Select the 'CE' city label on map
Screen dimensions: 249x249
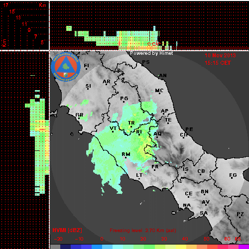tap(189, 194)
